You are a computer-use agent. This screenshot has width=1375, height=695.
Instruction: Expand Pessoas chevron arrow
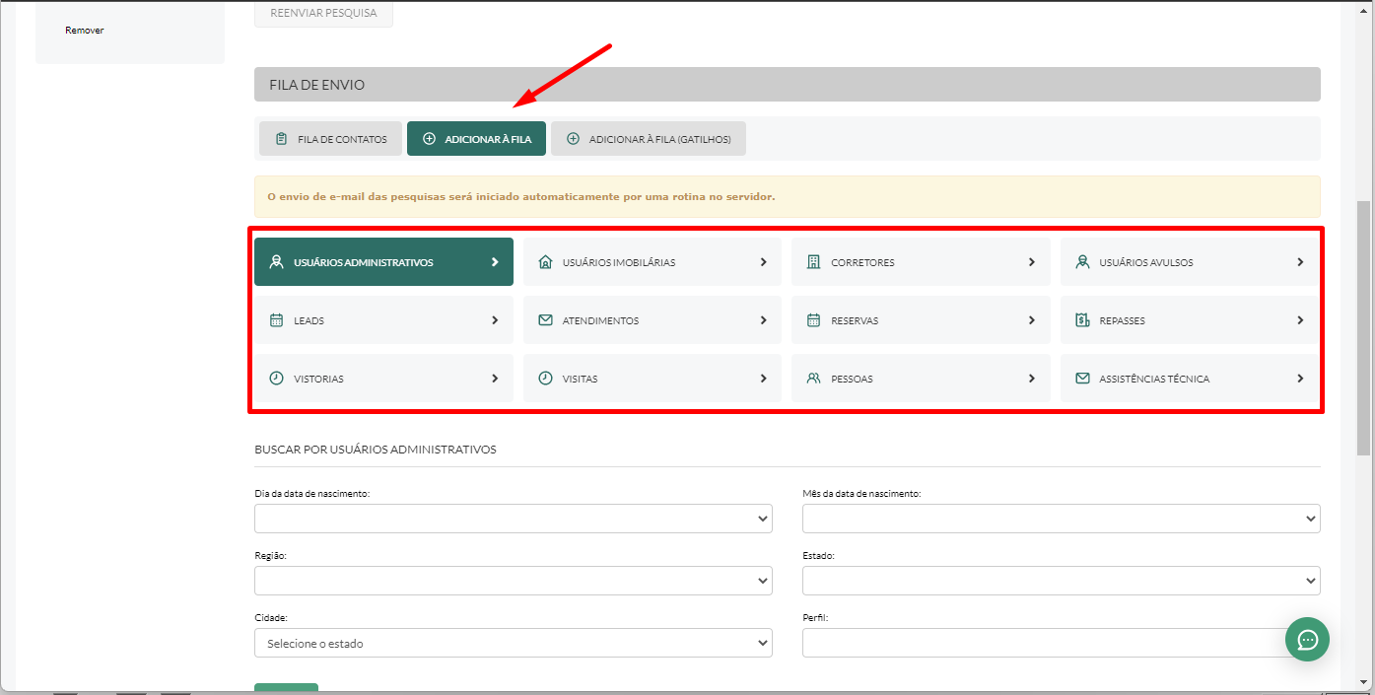point(1032,379)
